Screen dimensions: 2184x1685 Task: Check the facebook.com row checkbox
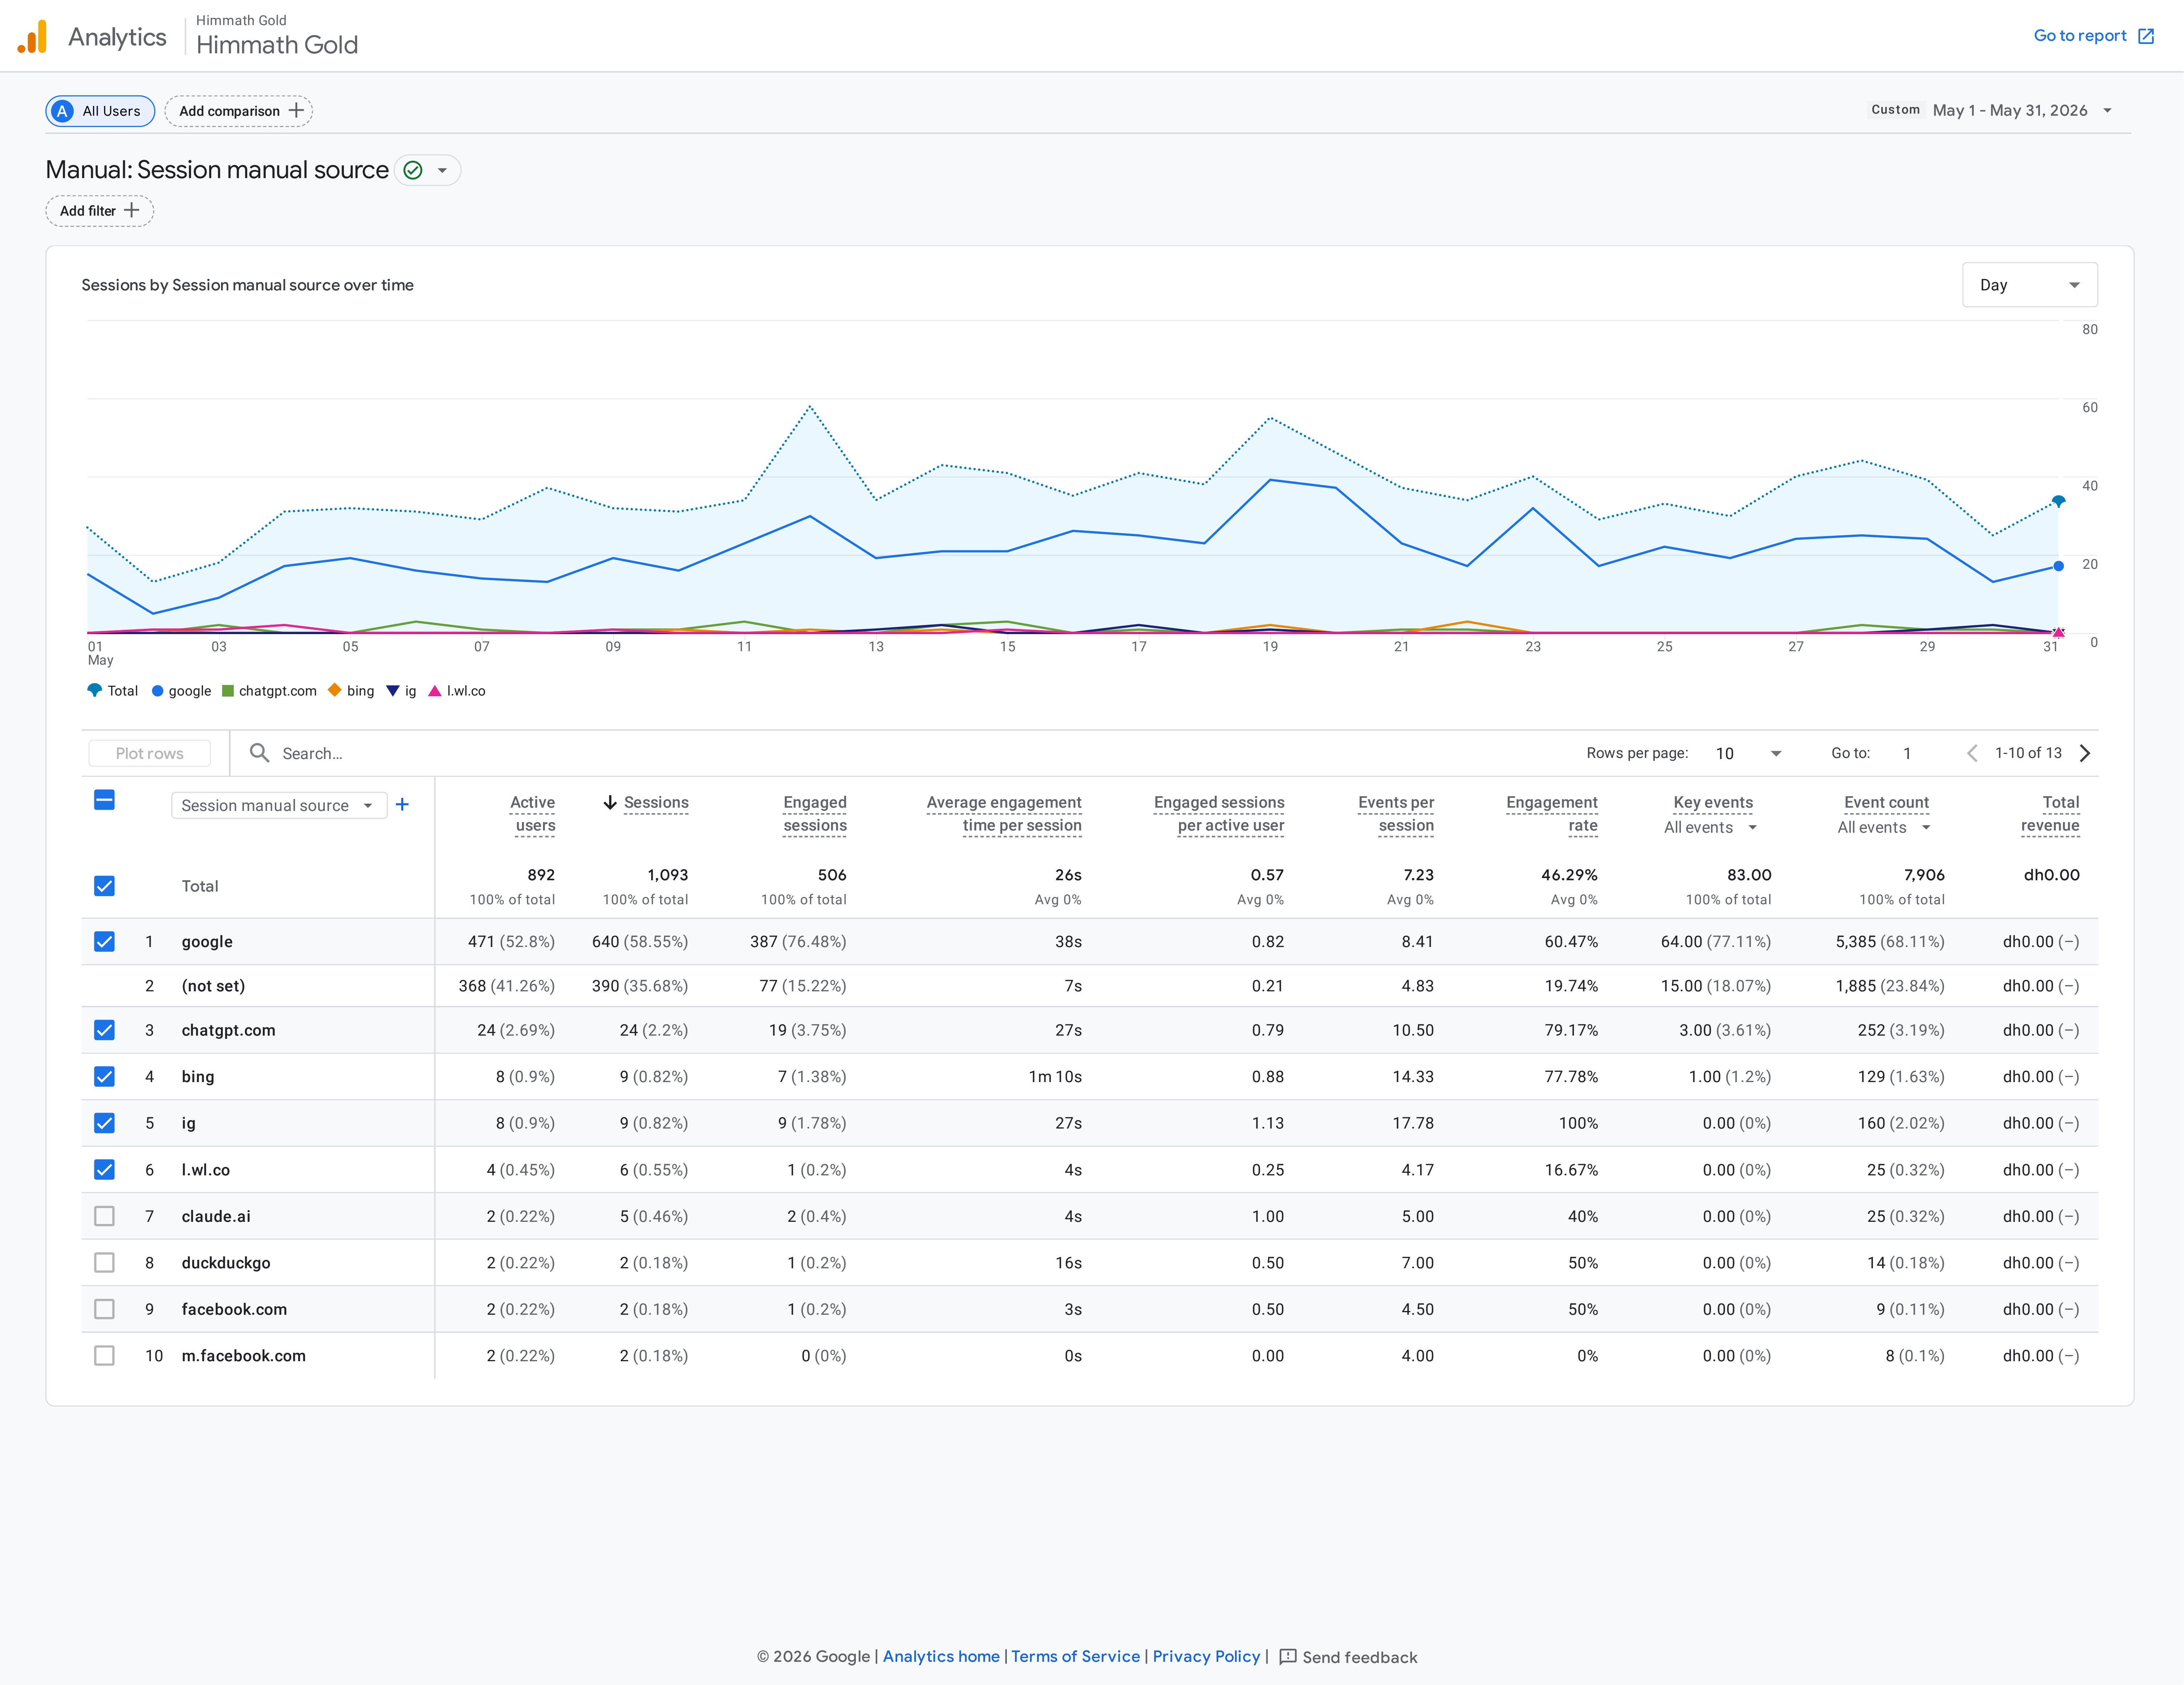(104, 1309)
